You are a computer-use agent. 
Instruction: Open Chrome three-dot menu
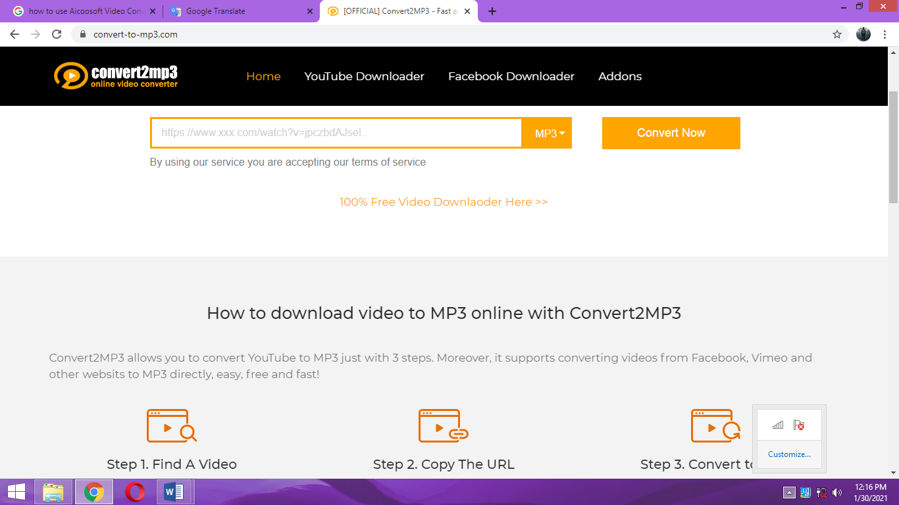(884, 34)
